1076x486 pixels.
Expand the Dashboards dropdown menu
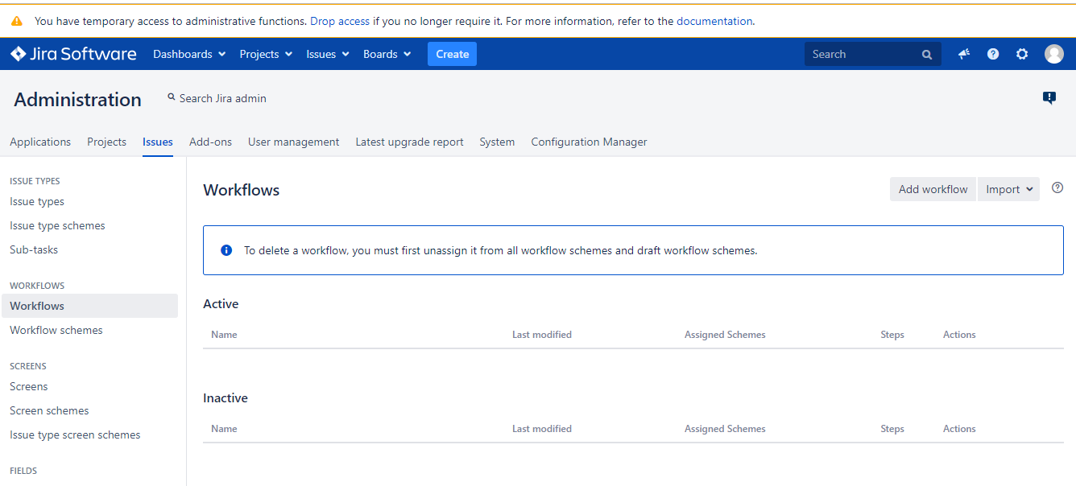(x=183, y=54)
